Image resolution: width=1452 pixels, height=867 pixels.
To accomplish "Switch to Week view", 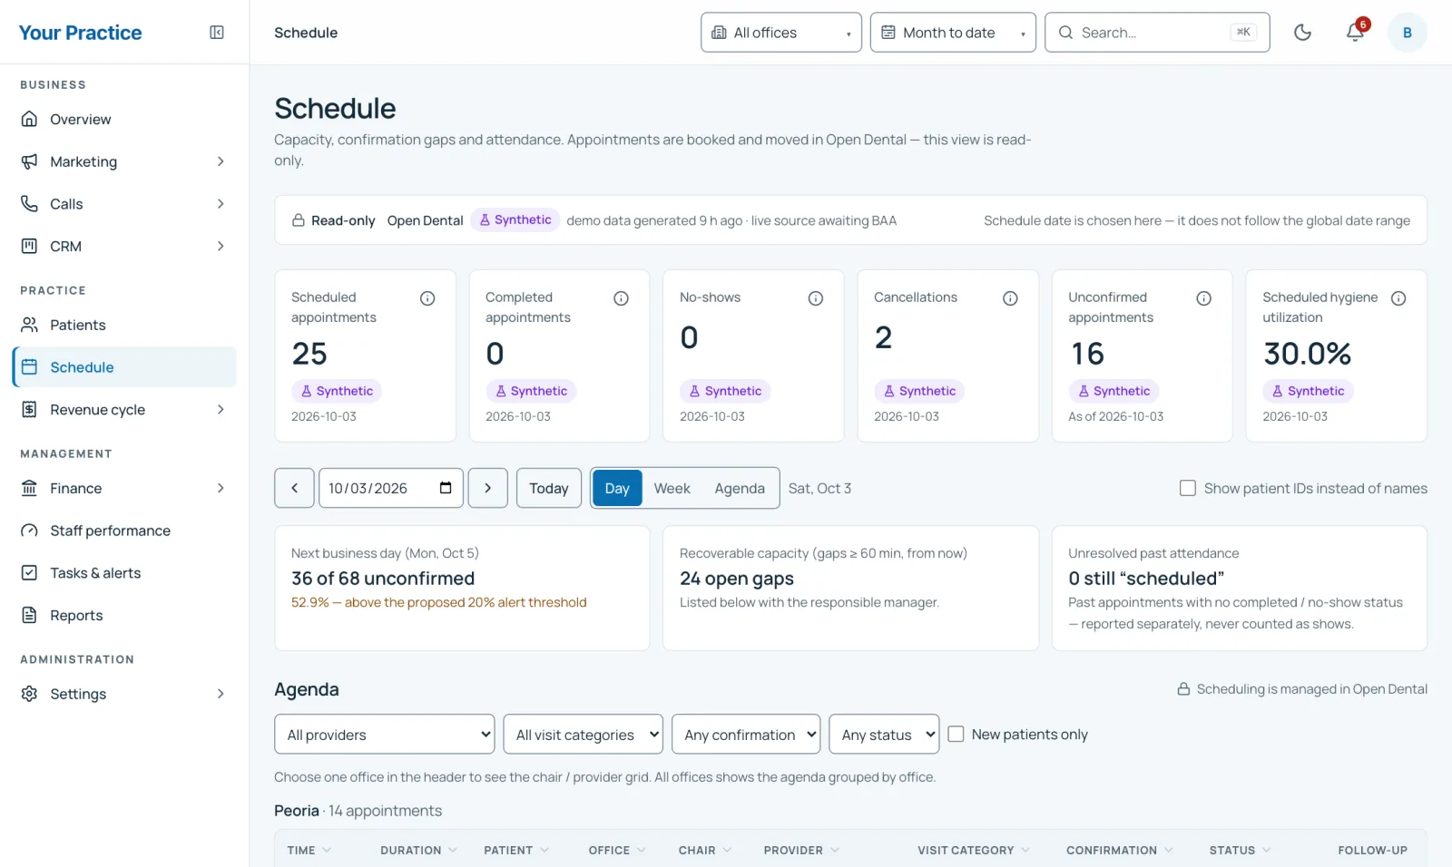I will [x=672, y=488].
